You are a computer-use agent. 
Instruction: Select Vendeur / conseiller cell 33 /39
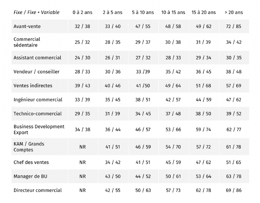click(143, 72)
